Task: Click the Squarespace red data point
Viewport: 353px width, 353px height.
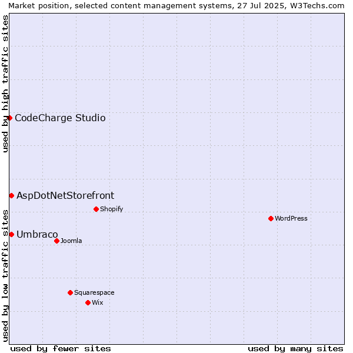Action: pyautogui.click(x=70, y=292)
